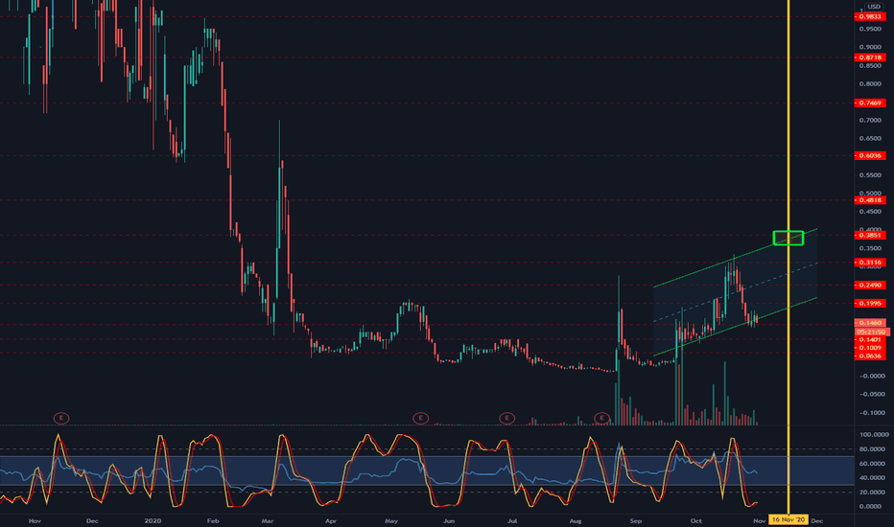This screenshot has width=894, height=527.
Task: Click the earnings 'E' marker before July
Action: click(506, 418)
